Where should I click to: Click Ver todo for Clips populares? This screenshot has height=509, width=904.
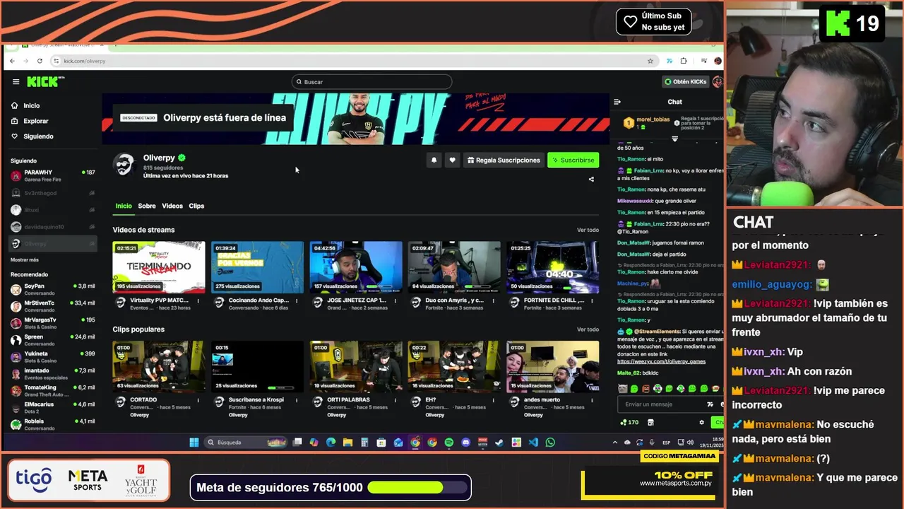[588, 329]
